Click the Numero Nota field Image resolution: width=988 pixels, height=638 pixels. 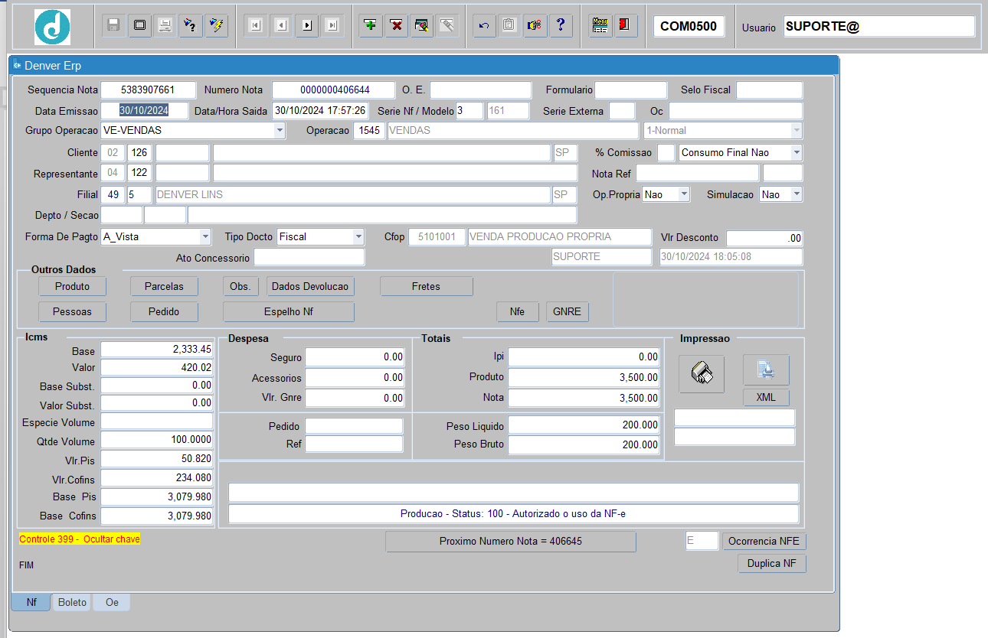click(334, 90)
